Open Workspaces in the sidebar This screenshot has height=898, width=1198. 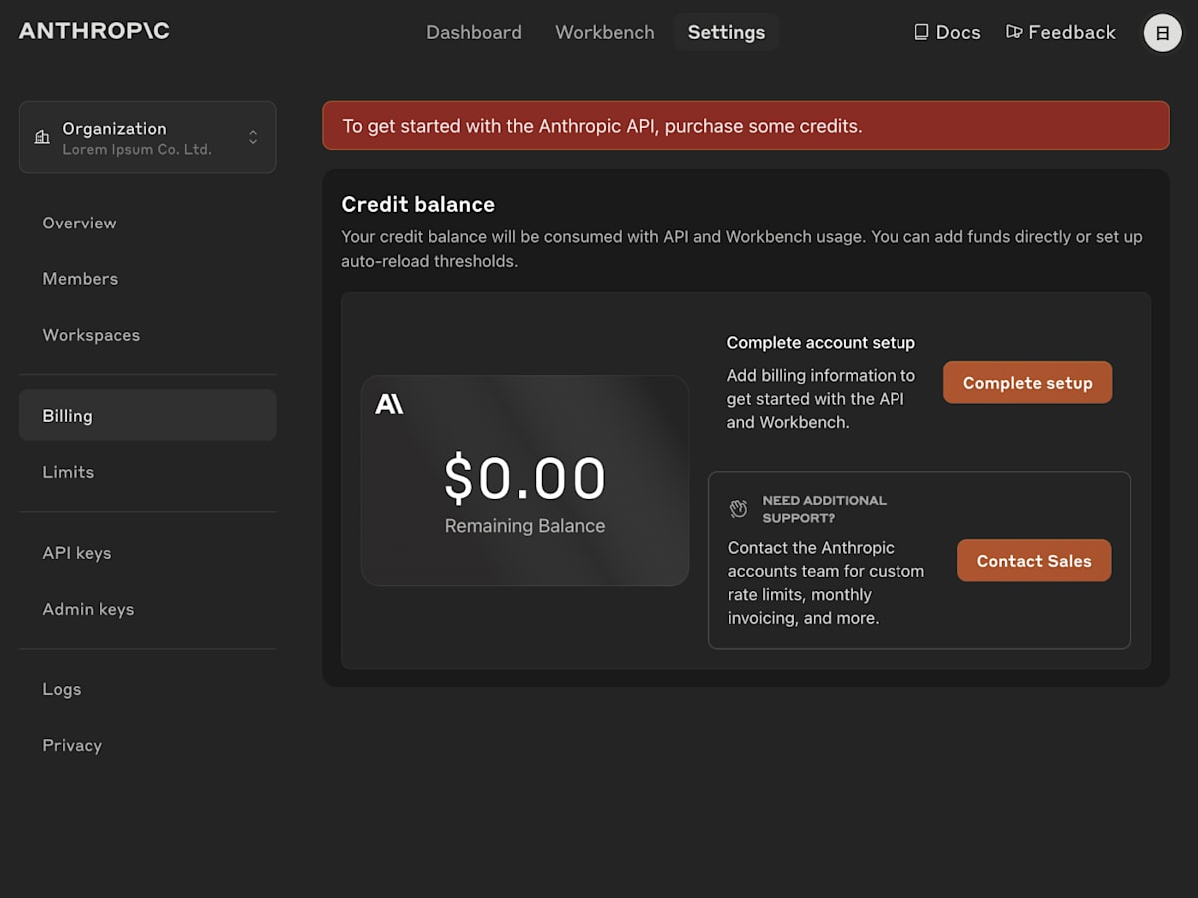coord(147,335)
